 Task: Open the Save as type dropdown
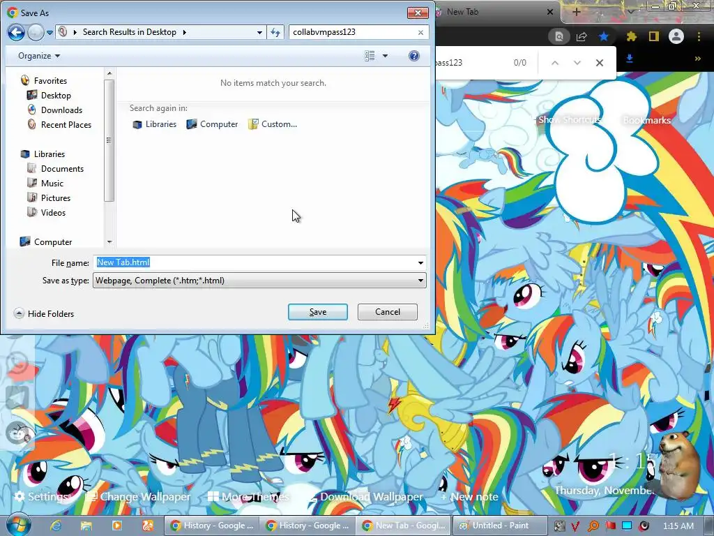click(x=259, y=281)
